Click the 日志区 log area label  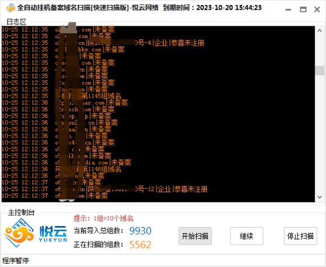[16, 22]
